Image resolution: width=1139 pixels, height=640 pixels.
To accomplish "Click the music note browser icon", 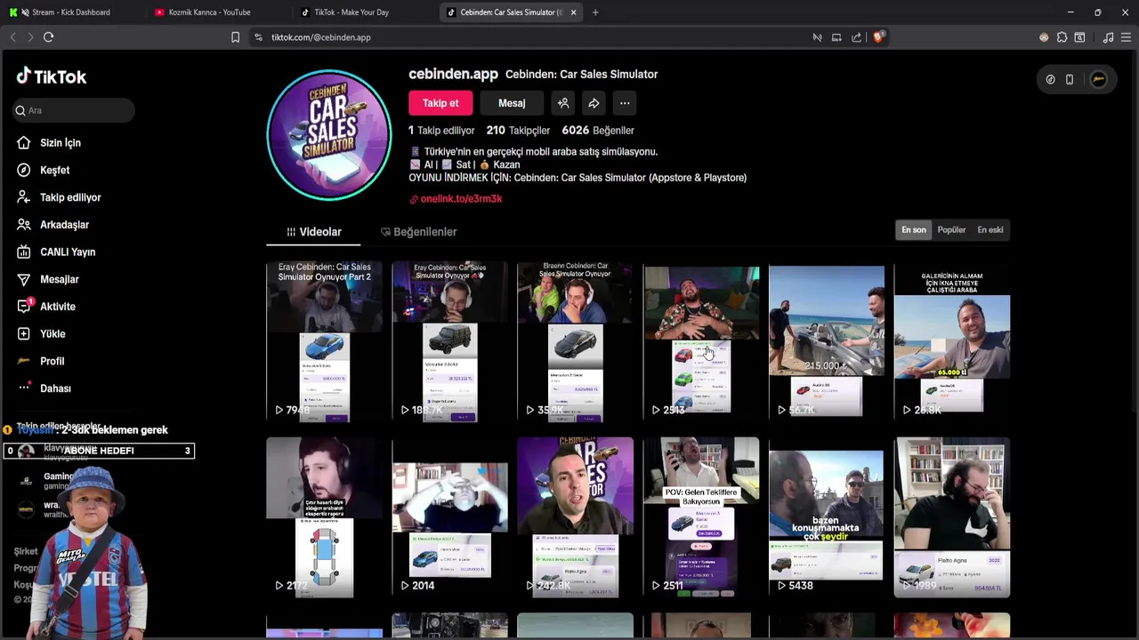I will (x=1108, y=37).
